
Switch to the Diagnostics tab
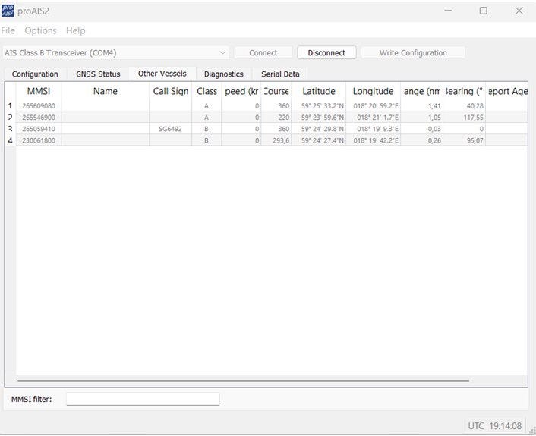223,74
